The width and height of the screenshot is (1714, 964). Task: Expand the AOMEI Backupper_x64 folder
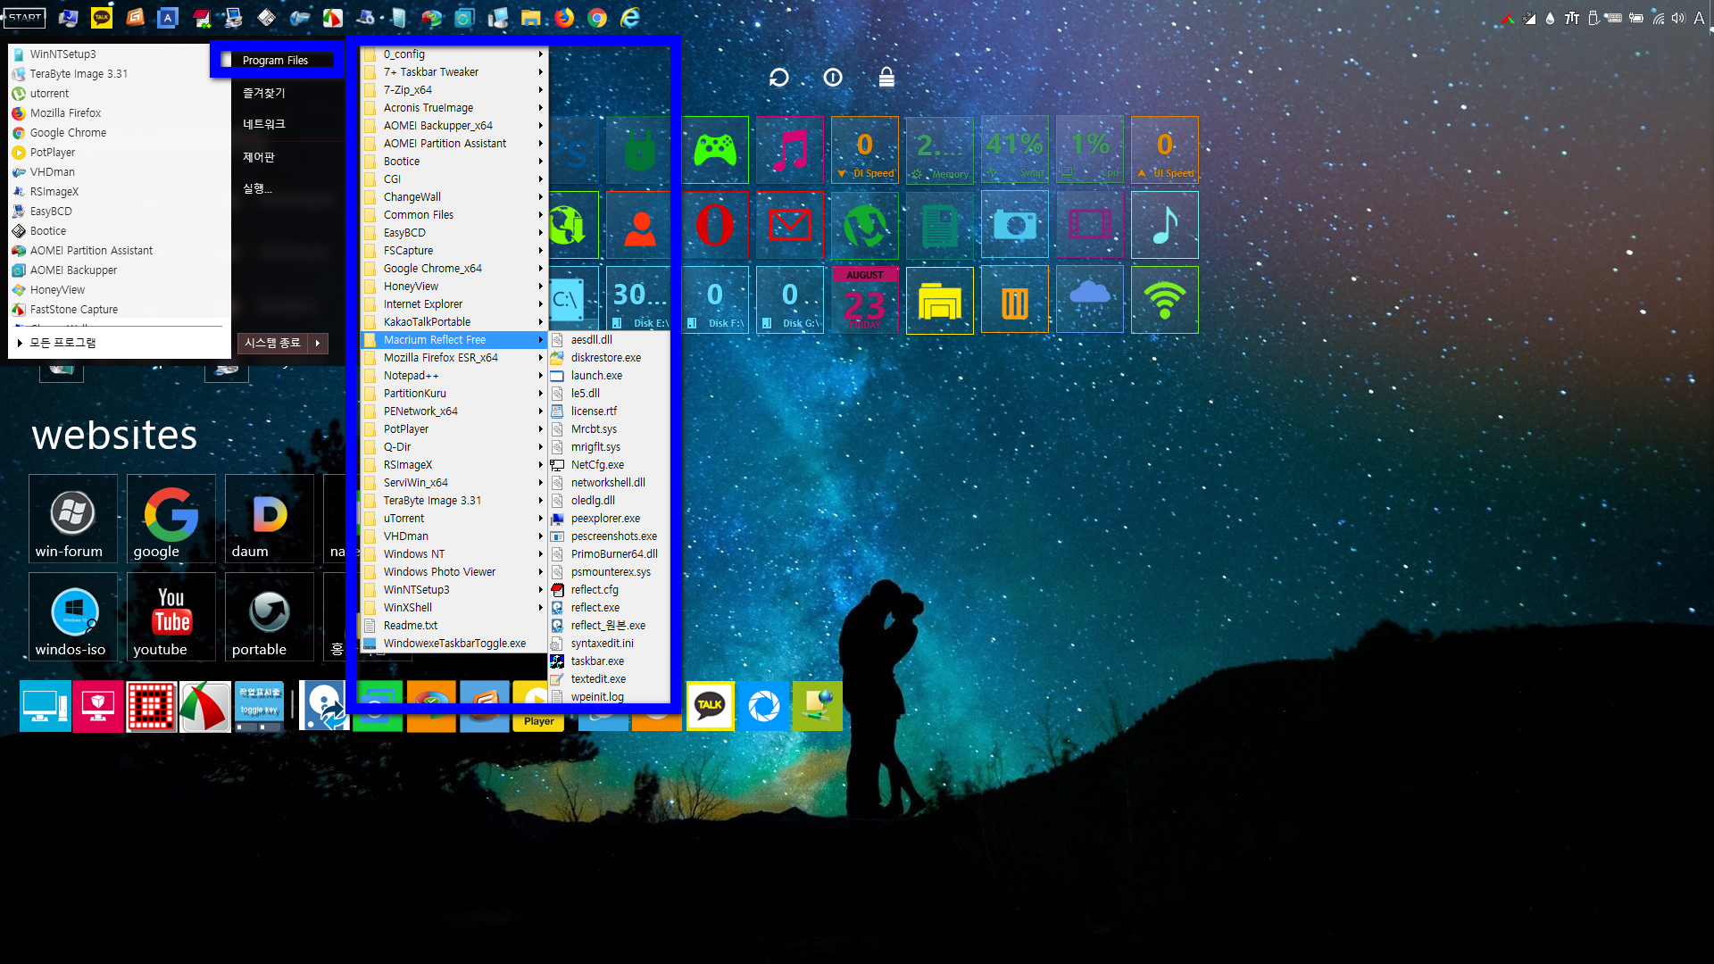click(453, 126)
